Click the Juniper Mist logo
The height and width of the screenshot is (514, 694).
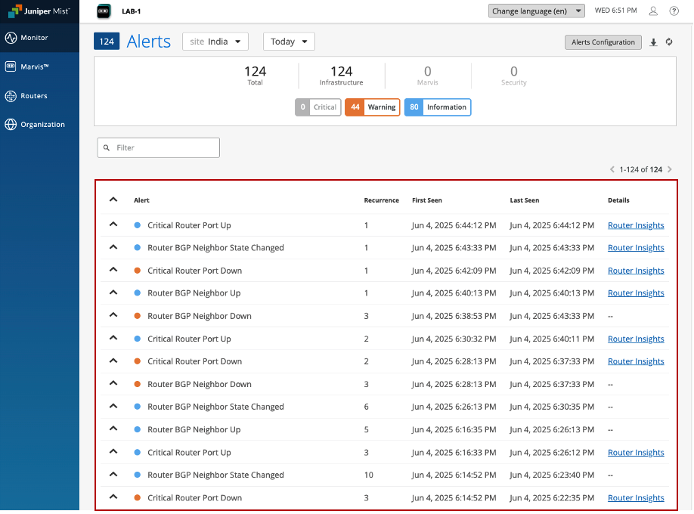point(39,12)
